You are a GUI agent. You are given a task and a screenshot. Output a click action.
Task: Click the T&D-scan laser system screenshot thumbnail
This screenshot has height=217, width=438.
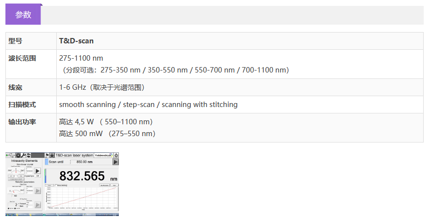click(62, 183)
